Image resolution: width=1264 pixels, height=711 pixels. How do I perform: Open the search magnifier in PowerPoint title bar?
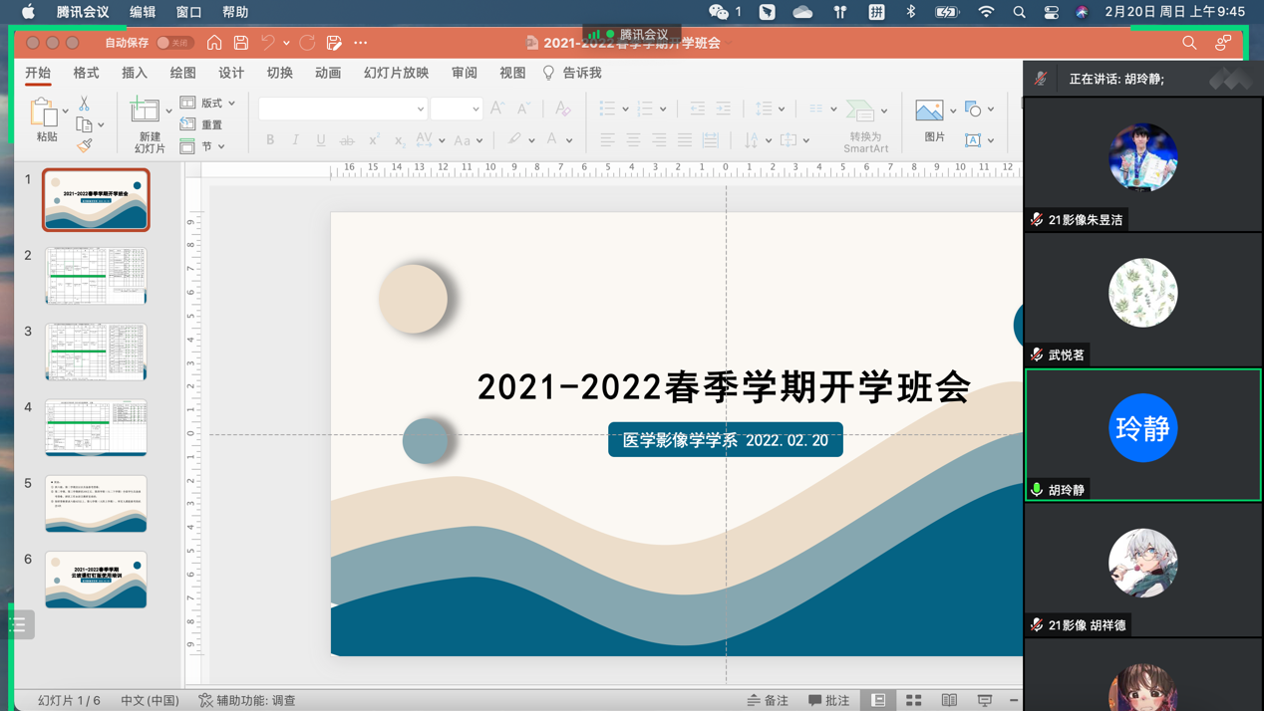pos(1189,43)
